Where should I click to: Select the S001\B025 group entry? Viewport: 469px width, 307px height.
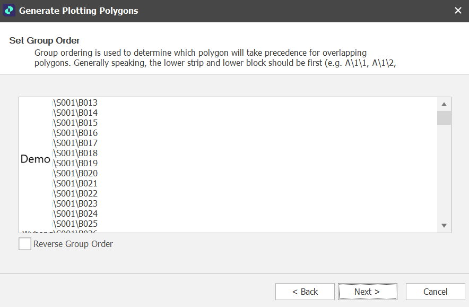pyautogui.click(x=75, y=224)
